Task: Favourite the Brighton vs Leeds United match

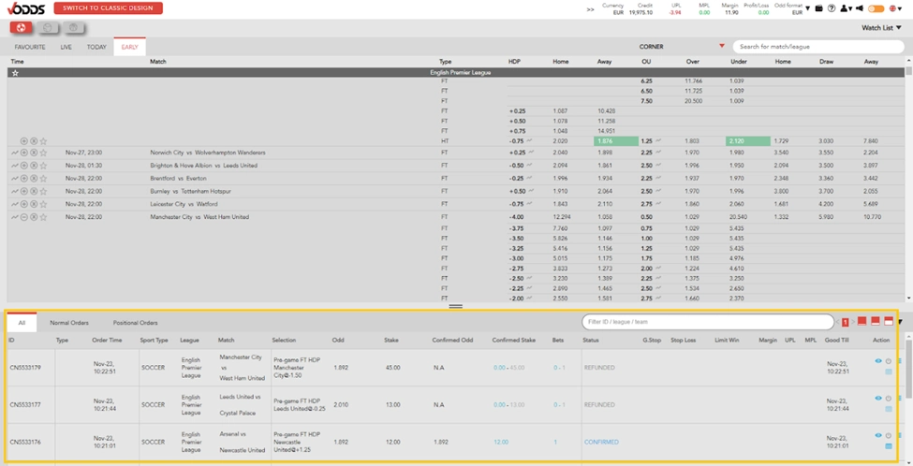Action: click(x=43, y=166)
